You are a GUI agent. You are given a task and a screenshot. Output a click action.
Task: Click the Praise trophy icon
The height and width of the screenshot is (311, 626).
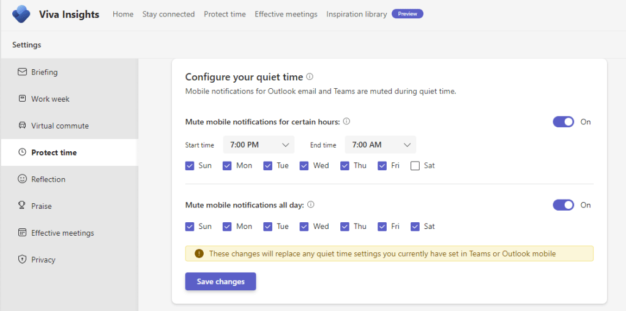22,206
